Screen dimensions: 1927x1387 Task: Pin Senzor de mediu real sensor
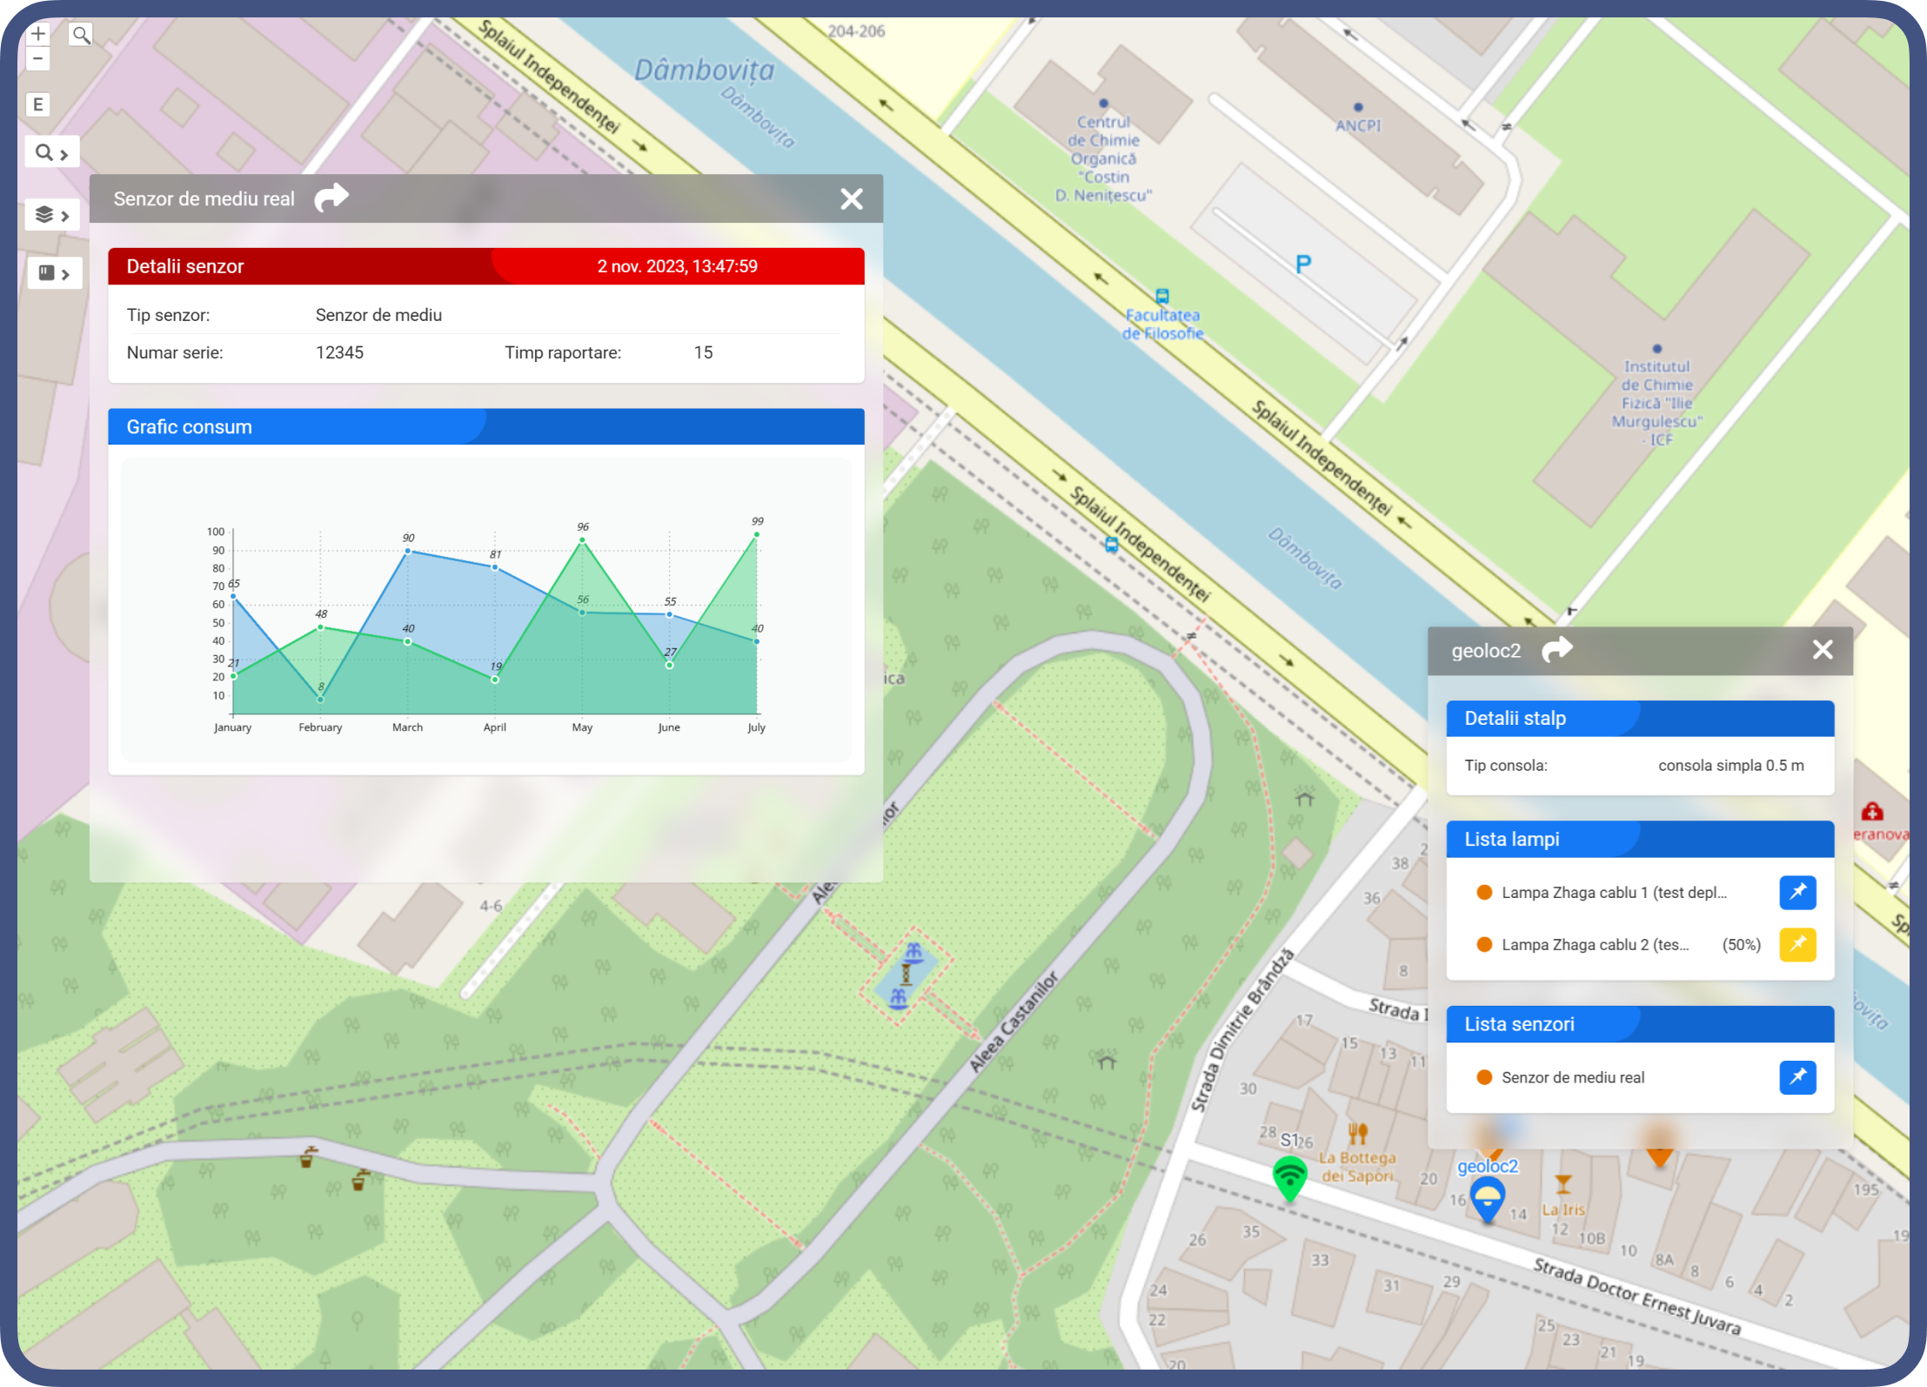[x=1797, y=1077]
